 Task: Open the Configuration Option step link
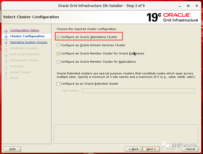tap(25, 30)
